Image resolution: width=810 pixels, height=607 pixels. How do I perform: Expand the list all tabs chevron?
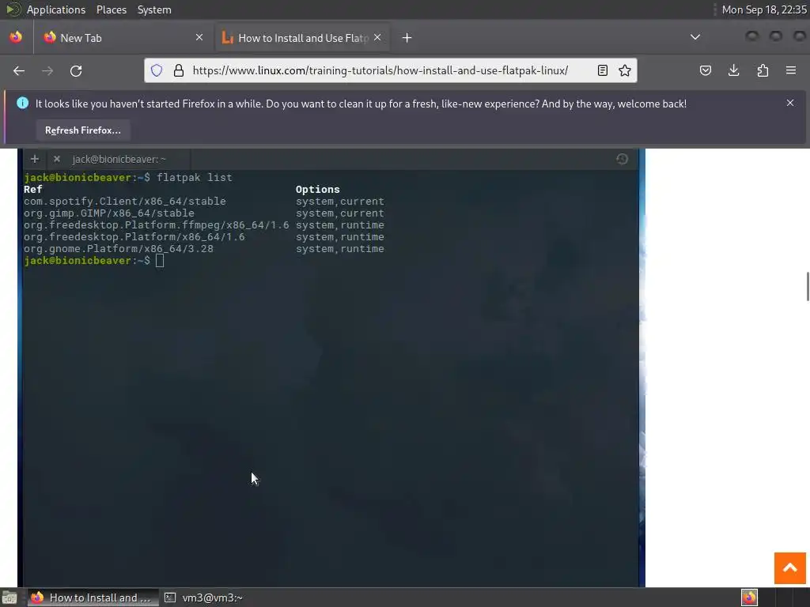(x=695, y=37)
